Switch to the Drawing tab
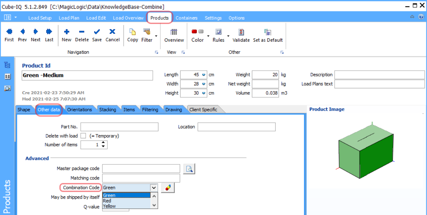Screen dimensions: 427x215 (x=174, y=109)
